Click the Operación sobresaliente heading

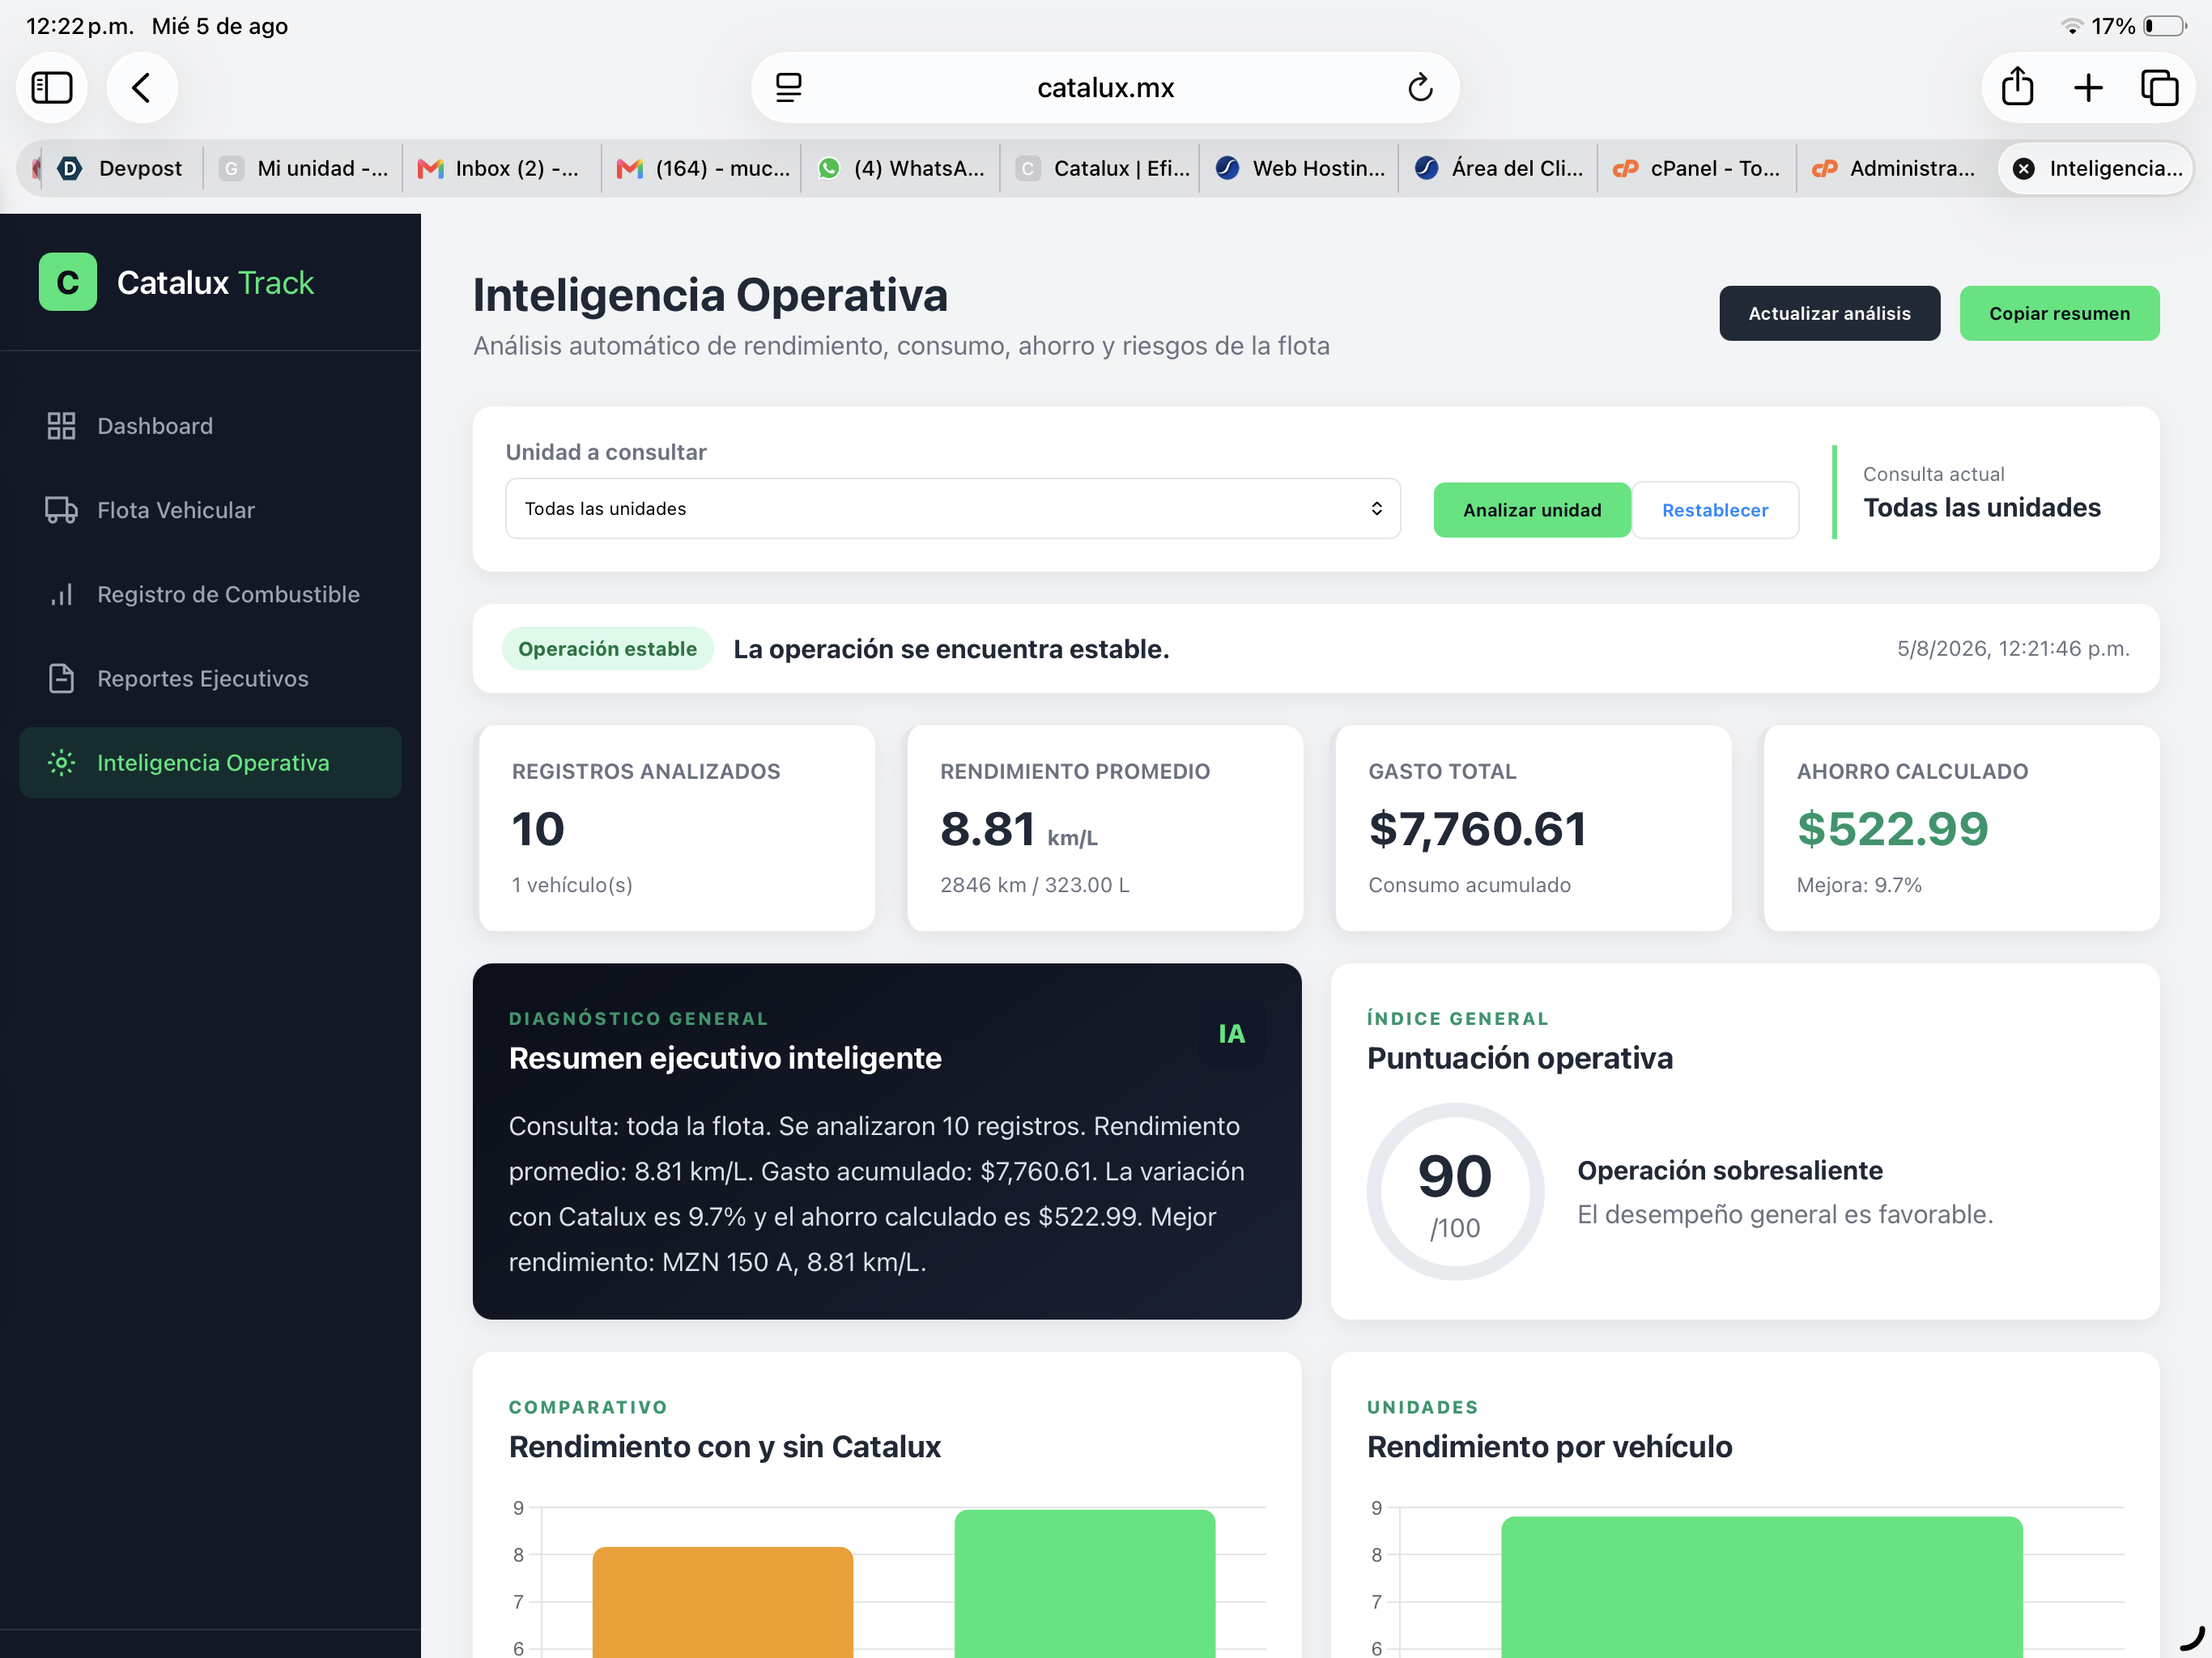pos(1730,1170)
